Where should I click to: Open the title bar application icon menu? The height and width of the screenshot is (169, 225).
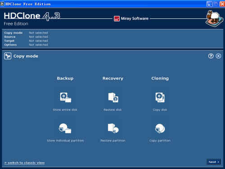2,4
